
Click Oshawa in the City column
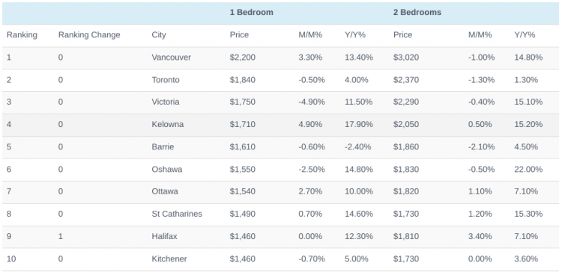pos(167,169)
